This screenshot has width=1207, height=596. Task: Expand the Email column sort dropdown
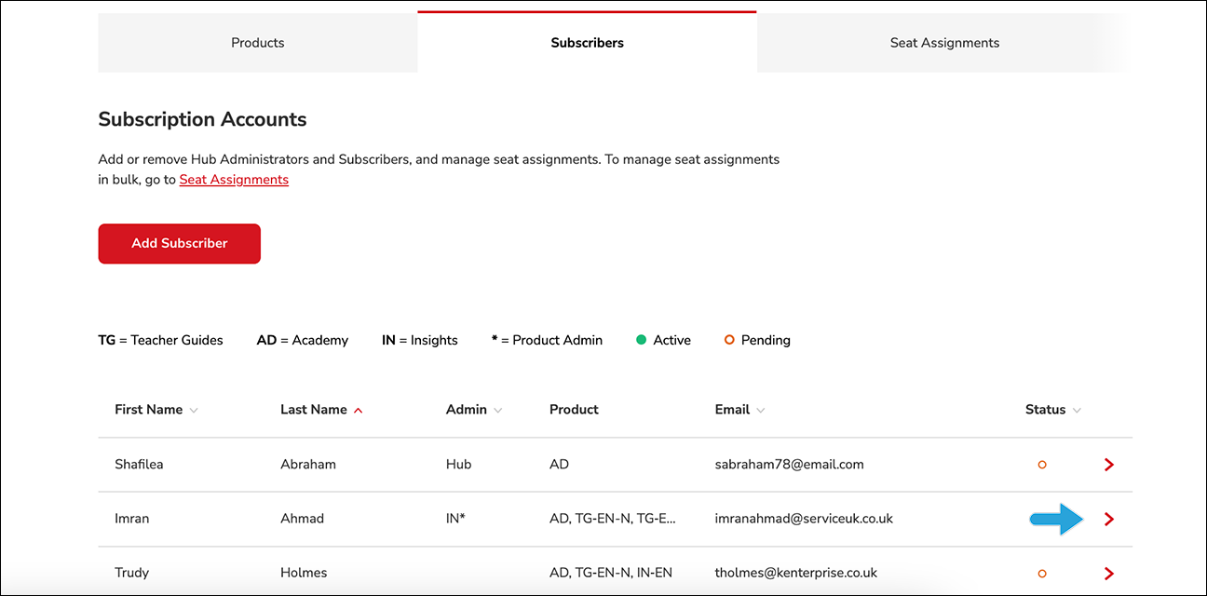click(x=761, y=411)
